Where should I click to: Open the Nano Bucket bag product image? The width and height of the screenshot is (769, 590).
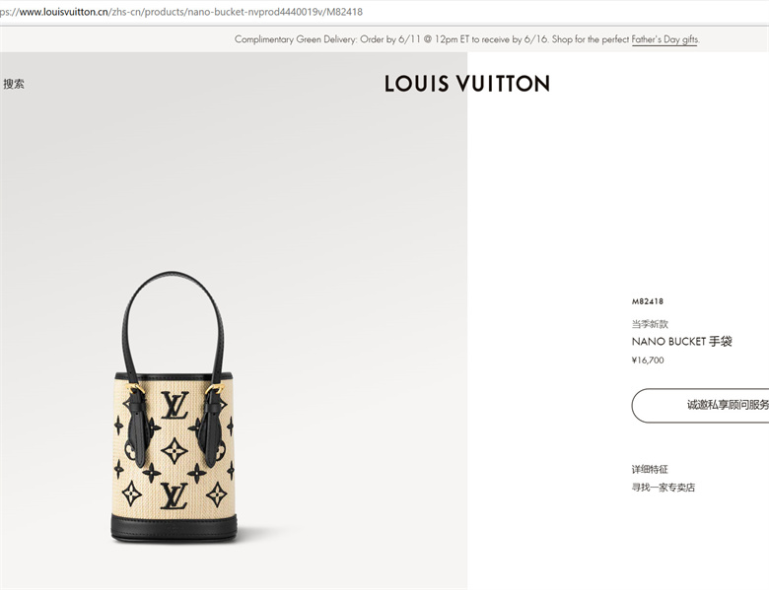tap(174, 407)
